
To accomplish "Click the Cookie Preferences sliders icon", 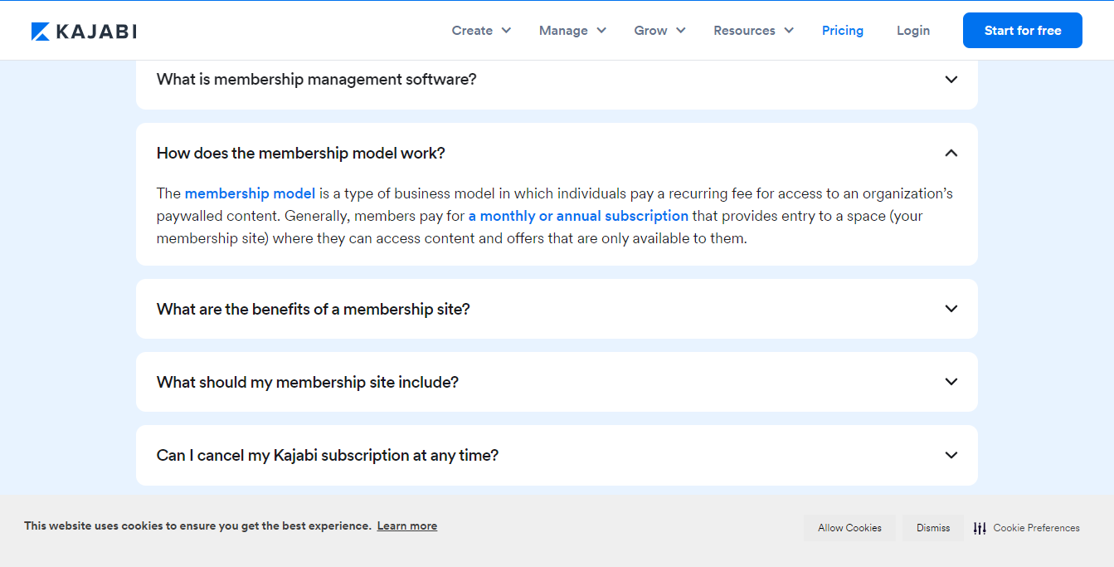I will point(980,528).
